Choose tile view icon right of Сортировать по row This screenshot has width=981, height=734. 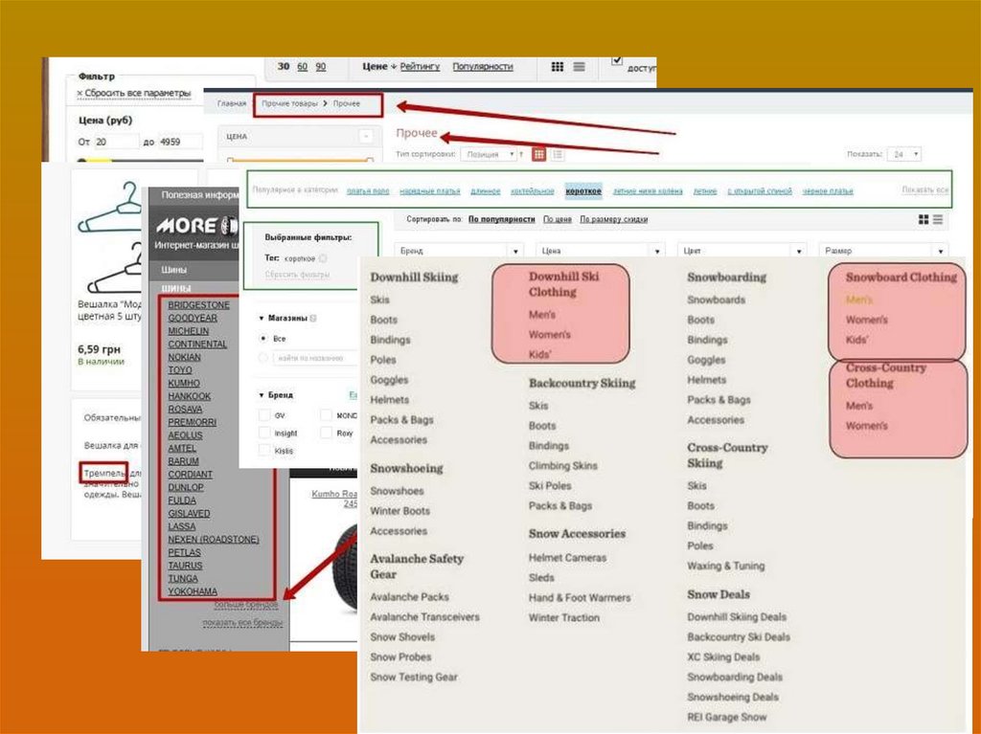tap(924, 219)
